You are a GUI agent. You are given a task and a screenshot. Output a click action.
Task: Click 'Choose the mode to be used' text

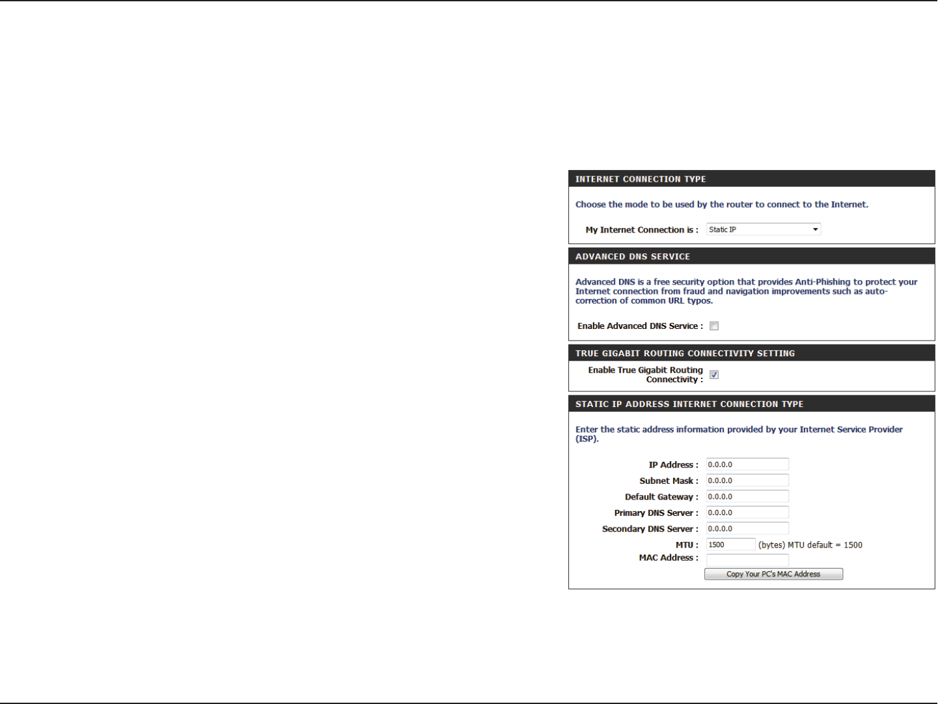coord(722,204)
